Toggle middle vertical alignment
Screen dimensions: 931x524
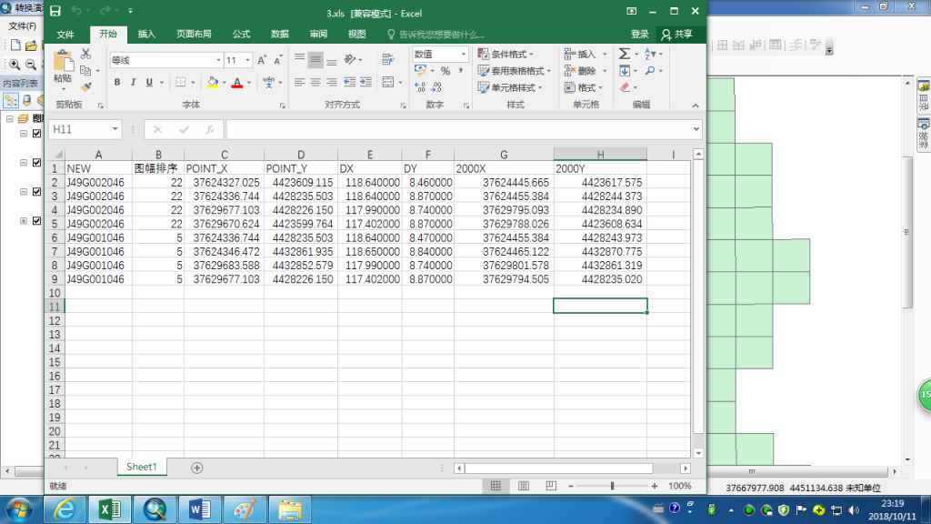click(x=315, y=59)
